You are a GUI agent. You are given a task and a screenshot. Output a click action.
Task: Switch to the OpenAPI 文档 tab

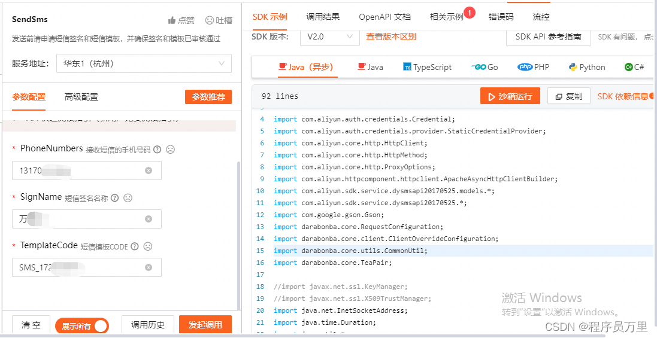pos(384,17)
